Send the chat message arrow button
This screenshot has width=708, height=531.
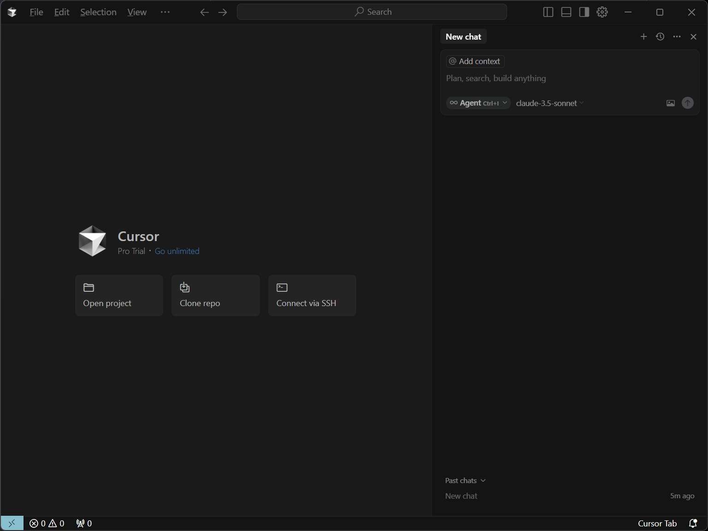tap(687, 103)
